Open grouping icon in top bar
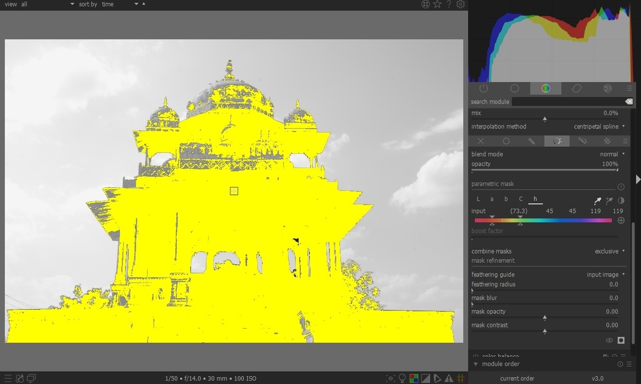Image resolution: width=641 pixels, height=384 pixels. (x=425, y=4)
